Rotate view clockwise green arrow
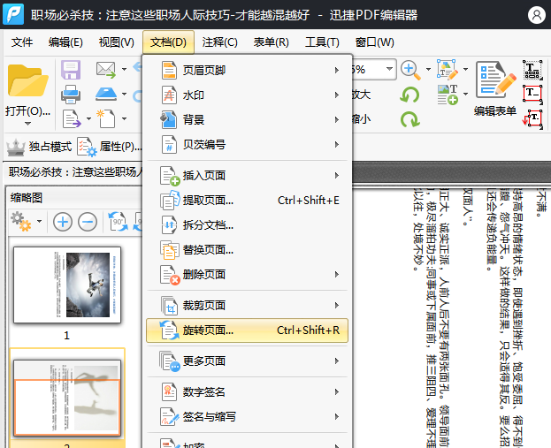Screen dimensions: 551x448 click(x=410, y=119)
